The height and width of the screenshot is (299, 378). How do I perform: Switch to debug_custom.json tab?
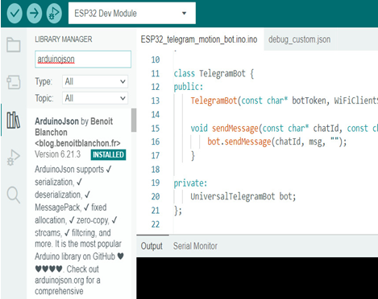point(299,39)
